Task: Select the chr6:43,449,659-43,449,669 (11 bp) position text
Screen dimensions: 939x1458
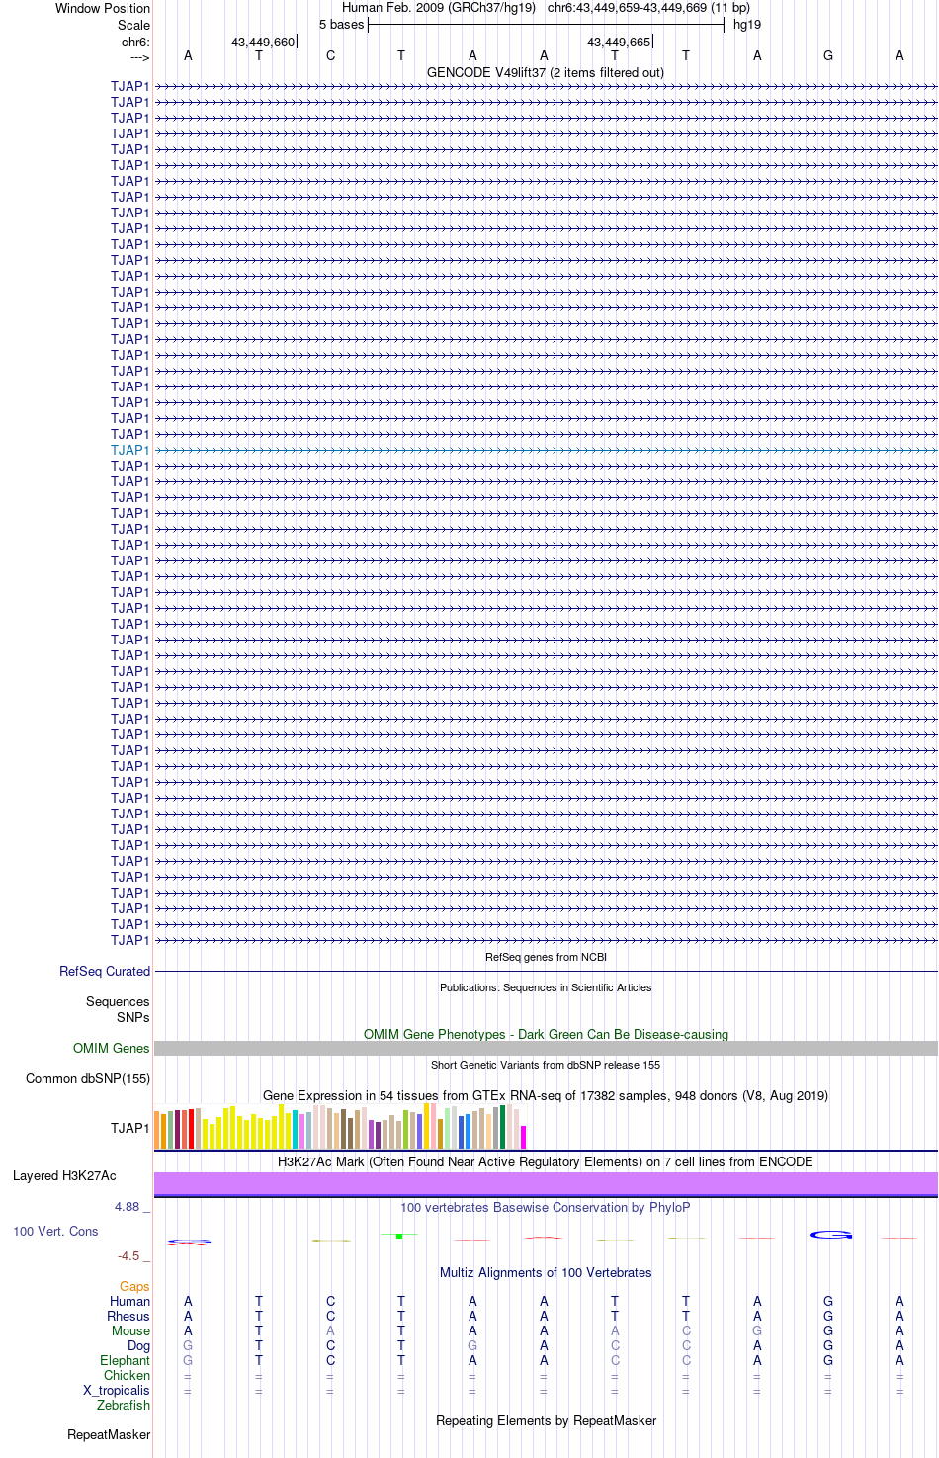Action: tap(648, 8)
